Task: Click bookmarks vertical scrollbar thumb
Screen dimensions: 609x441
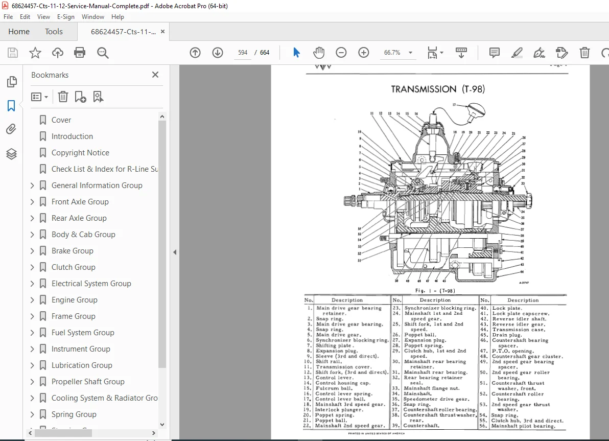Action: pos(162,244)
